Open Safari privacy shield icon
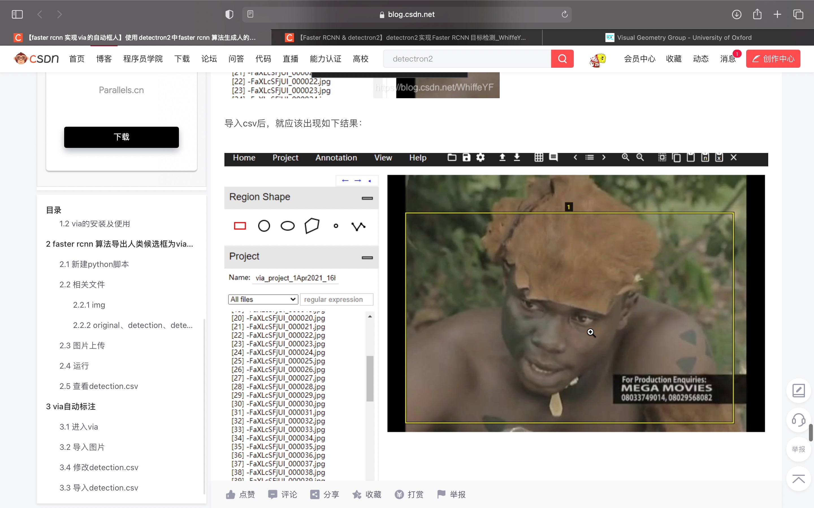Image resolution: width=814 pixels, height=508 pixels. 229,14
